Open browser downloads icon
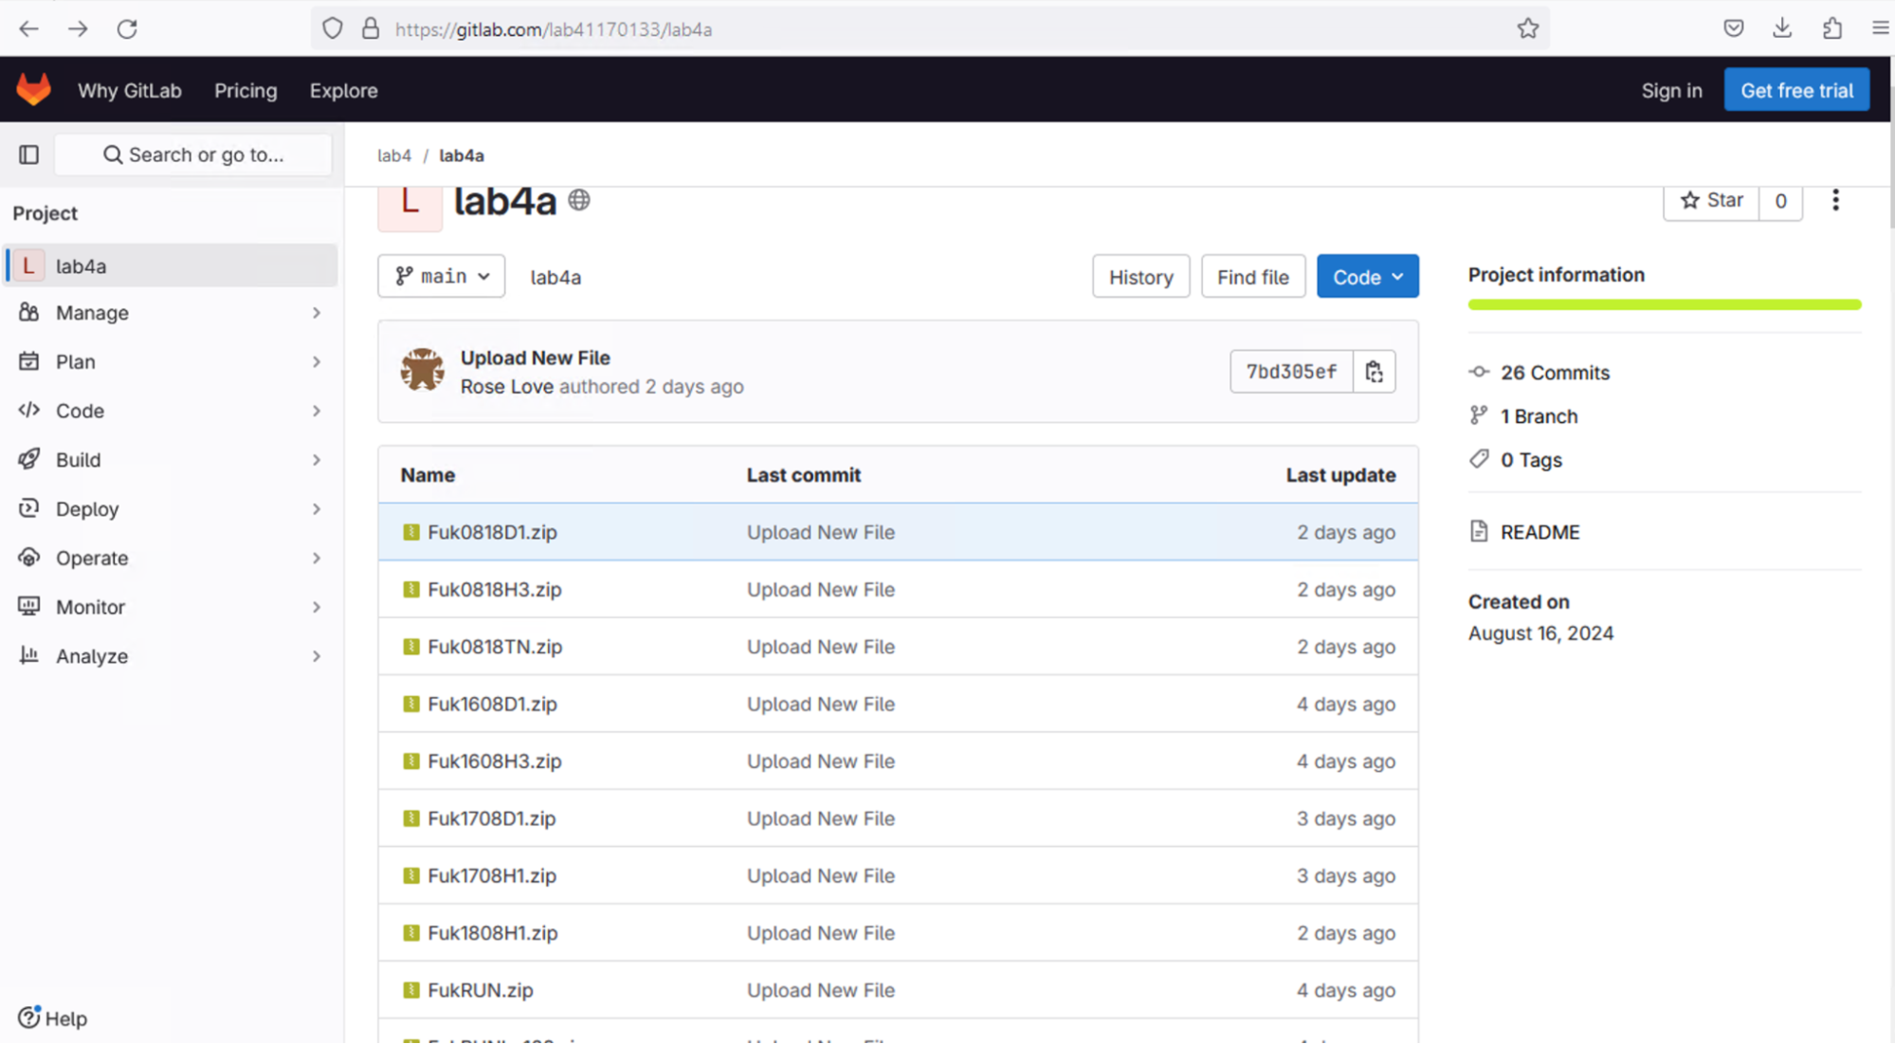 point(1782,28)
